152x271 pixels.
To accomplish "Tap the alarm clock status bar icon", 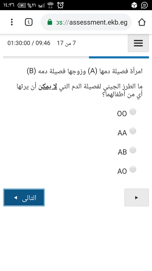I will (61, 5).
